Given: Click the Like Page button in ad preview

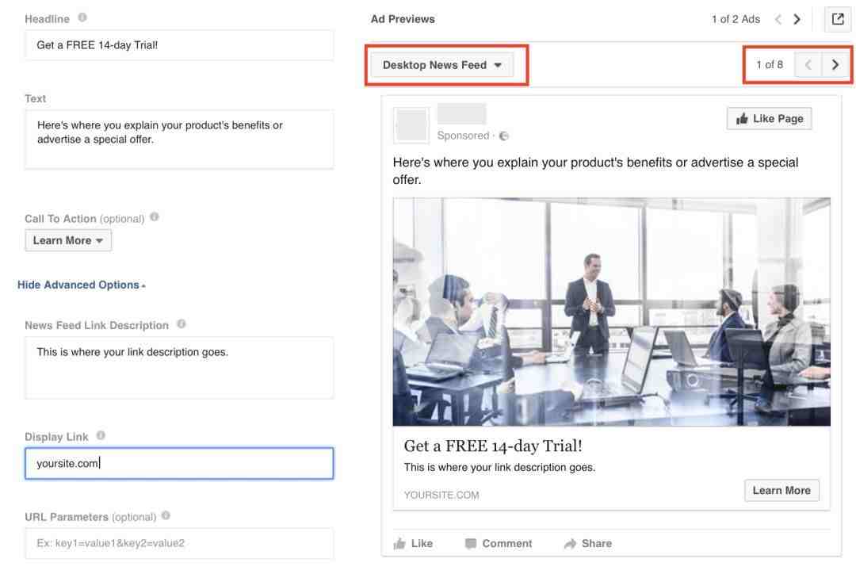Looking at the screenshot, I should pyautogui.click(x=769, y=119).
